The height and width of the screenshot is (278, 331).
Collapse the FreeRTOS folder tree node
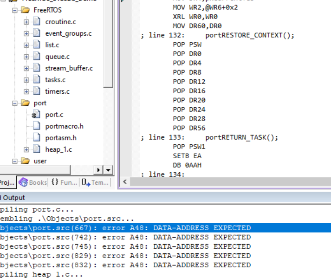14,10
